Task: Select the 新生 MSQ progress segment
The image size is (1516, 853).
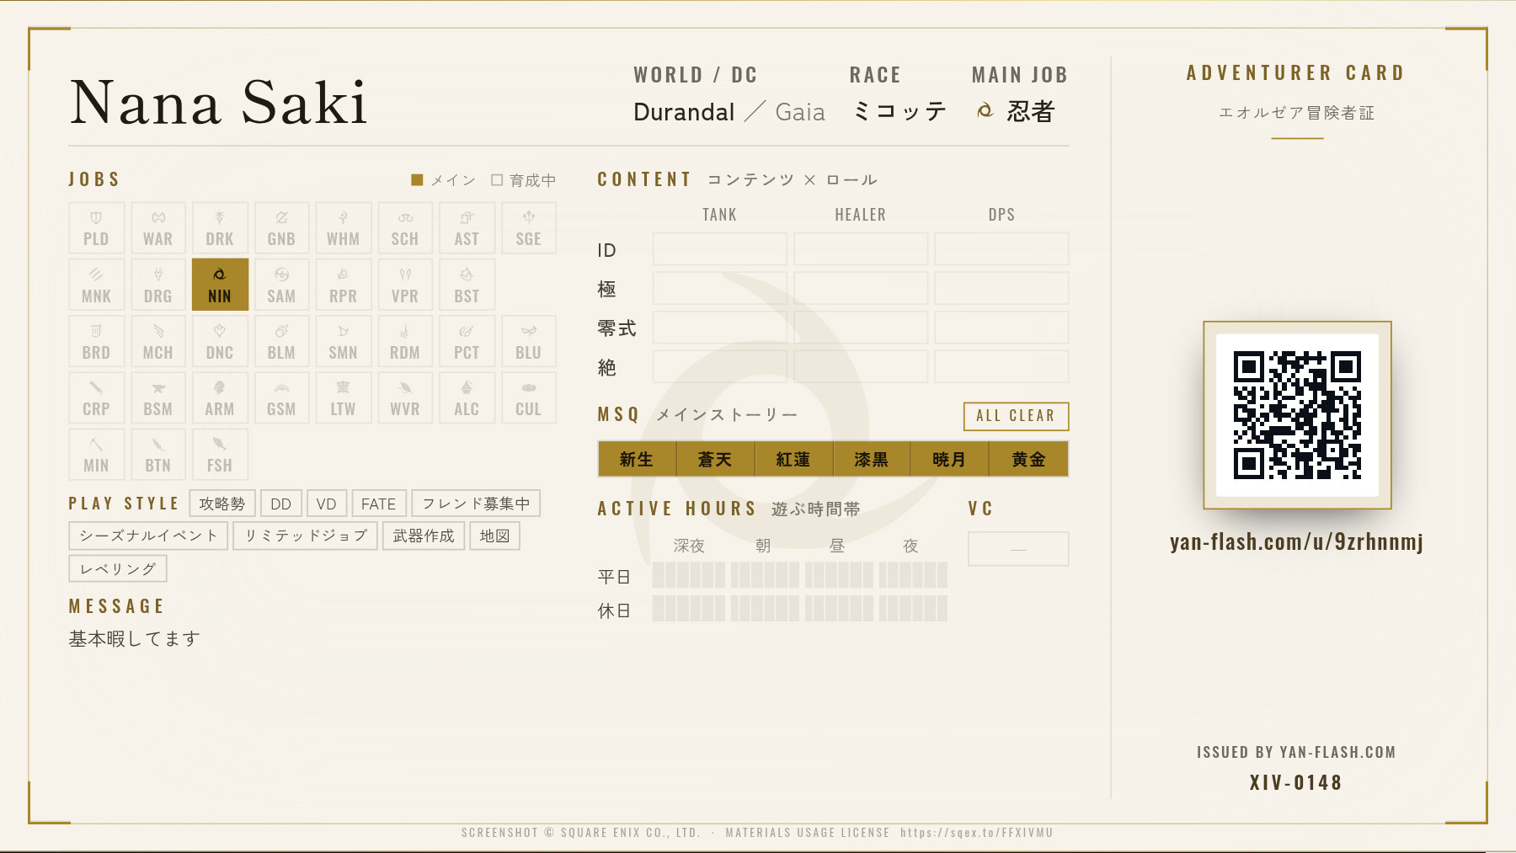Action: click(x=637, y=459)
